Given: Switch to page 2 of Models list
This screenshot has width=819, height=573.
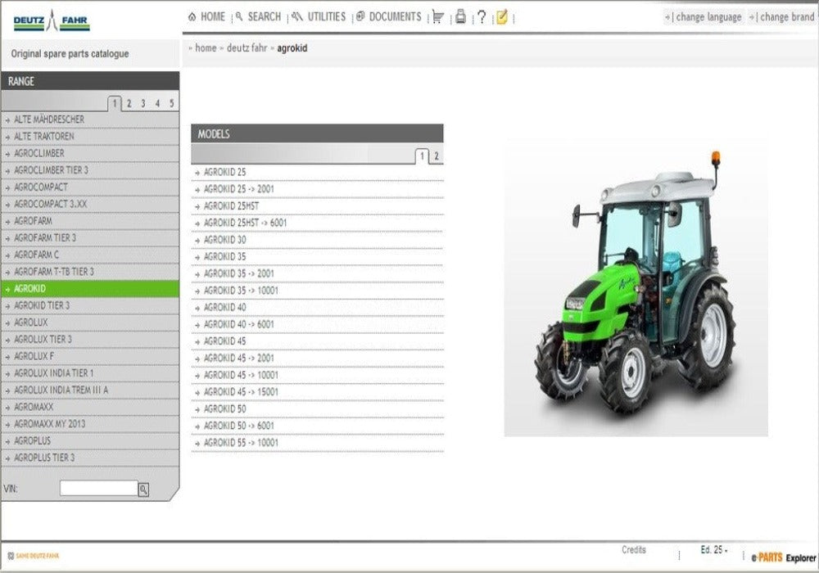Looking at the screenshot, I should click(437, 156).
